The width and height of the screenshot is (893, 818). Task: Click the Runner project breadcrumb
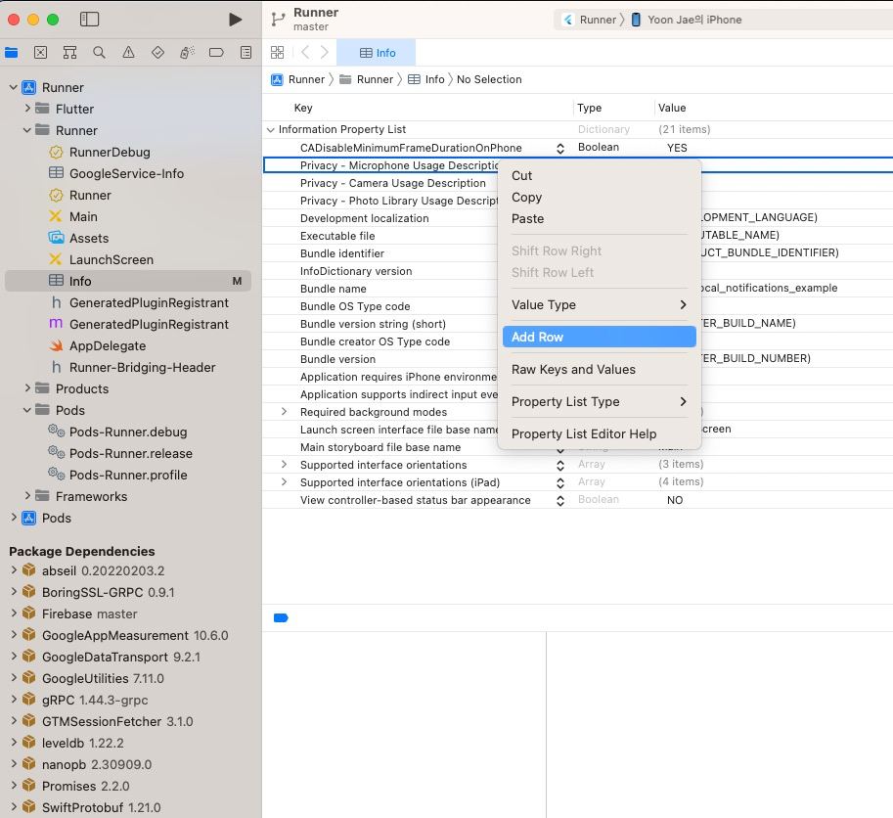[298, 80]
